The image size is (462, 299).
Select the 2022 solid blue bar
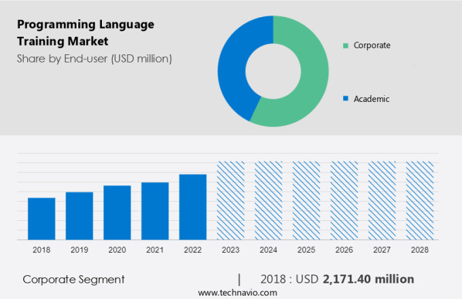click(193, 207)
